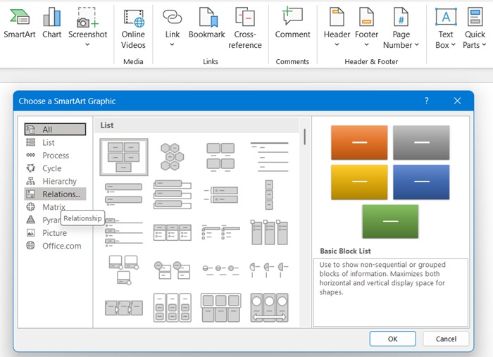This screenshot has width=493, height=357.
Task: Choose the three circles timeline layout
Action: coord(220,270)
